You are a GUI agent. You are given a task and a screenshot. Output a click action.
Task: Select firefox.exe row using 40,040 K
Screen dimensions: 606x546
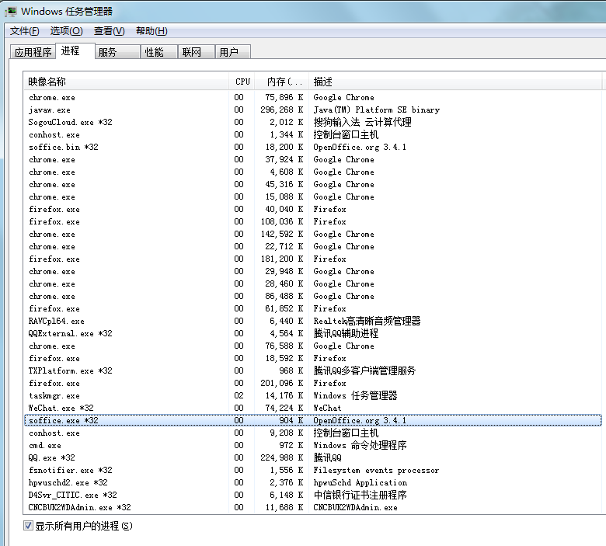[313, 209]
